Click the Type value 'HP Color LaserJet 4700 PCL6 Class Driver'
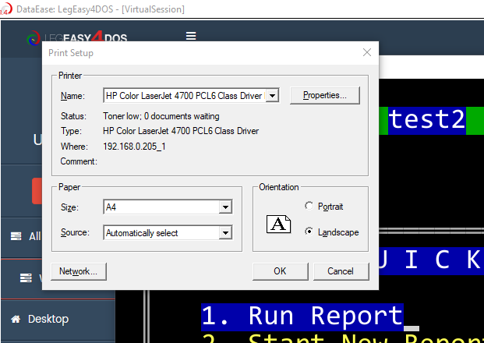 [x=181, y=131]
